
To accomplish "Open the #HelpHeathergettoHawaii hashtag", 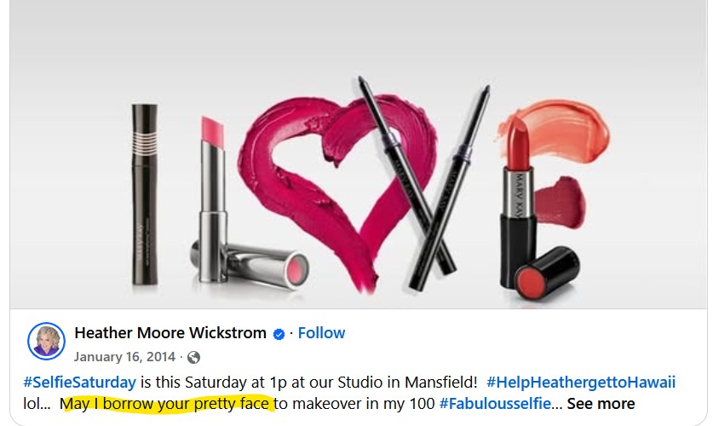I will click(581, 382).
